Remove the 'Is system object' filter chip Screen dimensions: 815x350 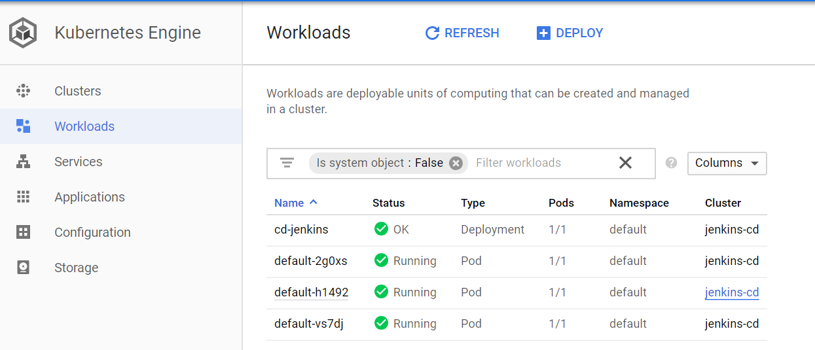tap(456, 163)
